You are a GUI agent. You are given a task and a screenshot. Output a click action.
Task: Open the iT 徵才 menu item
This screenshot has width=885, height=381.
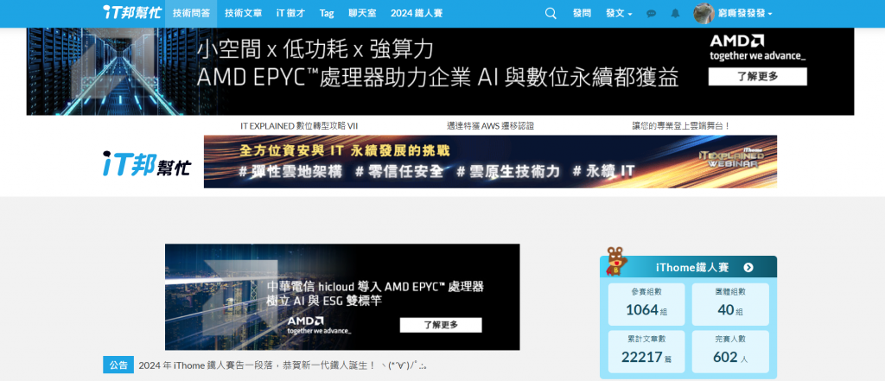[x=290, y=14]
